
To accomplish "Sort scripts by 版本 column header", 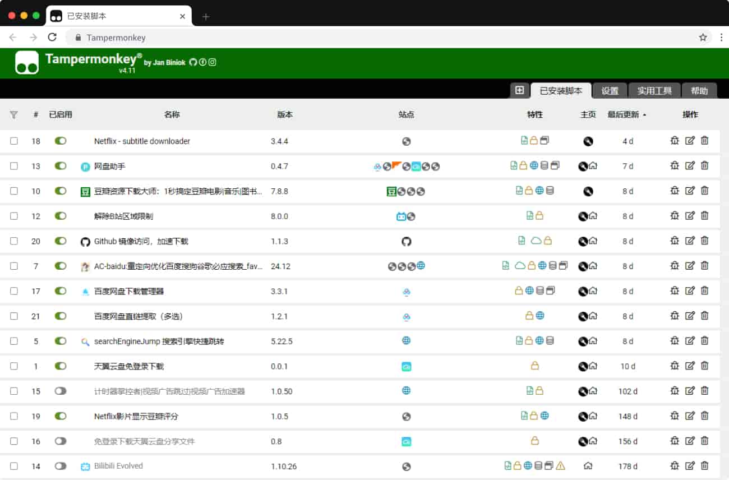I will 285,114.
